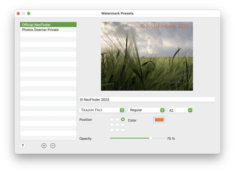235x173 pixels.
Task: Select middle-right watermark position
Action: tap(123, 124)
